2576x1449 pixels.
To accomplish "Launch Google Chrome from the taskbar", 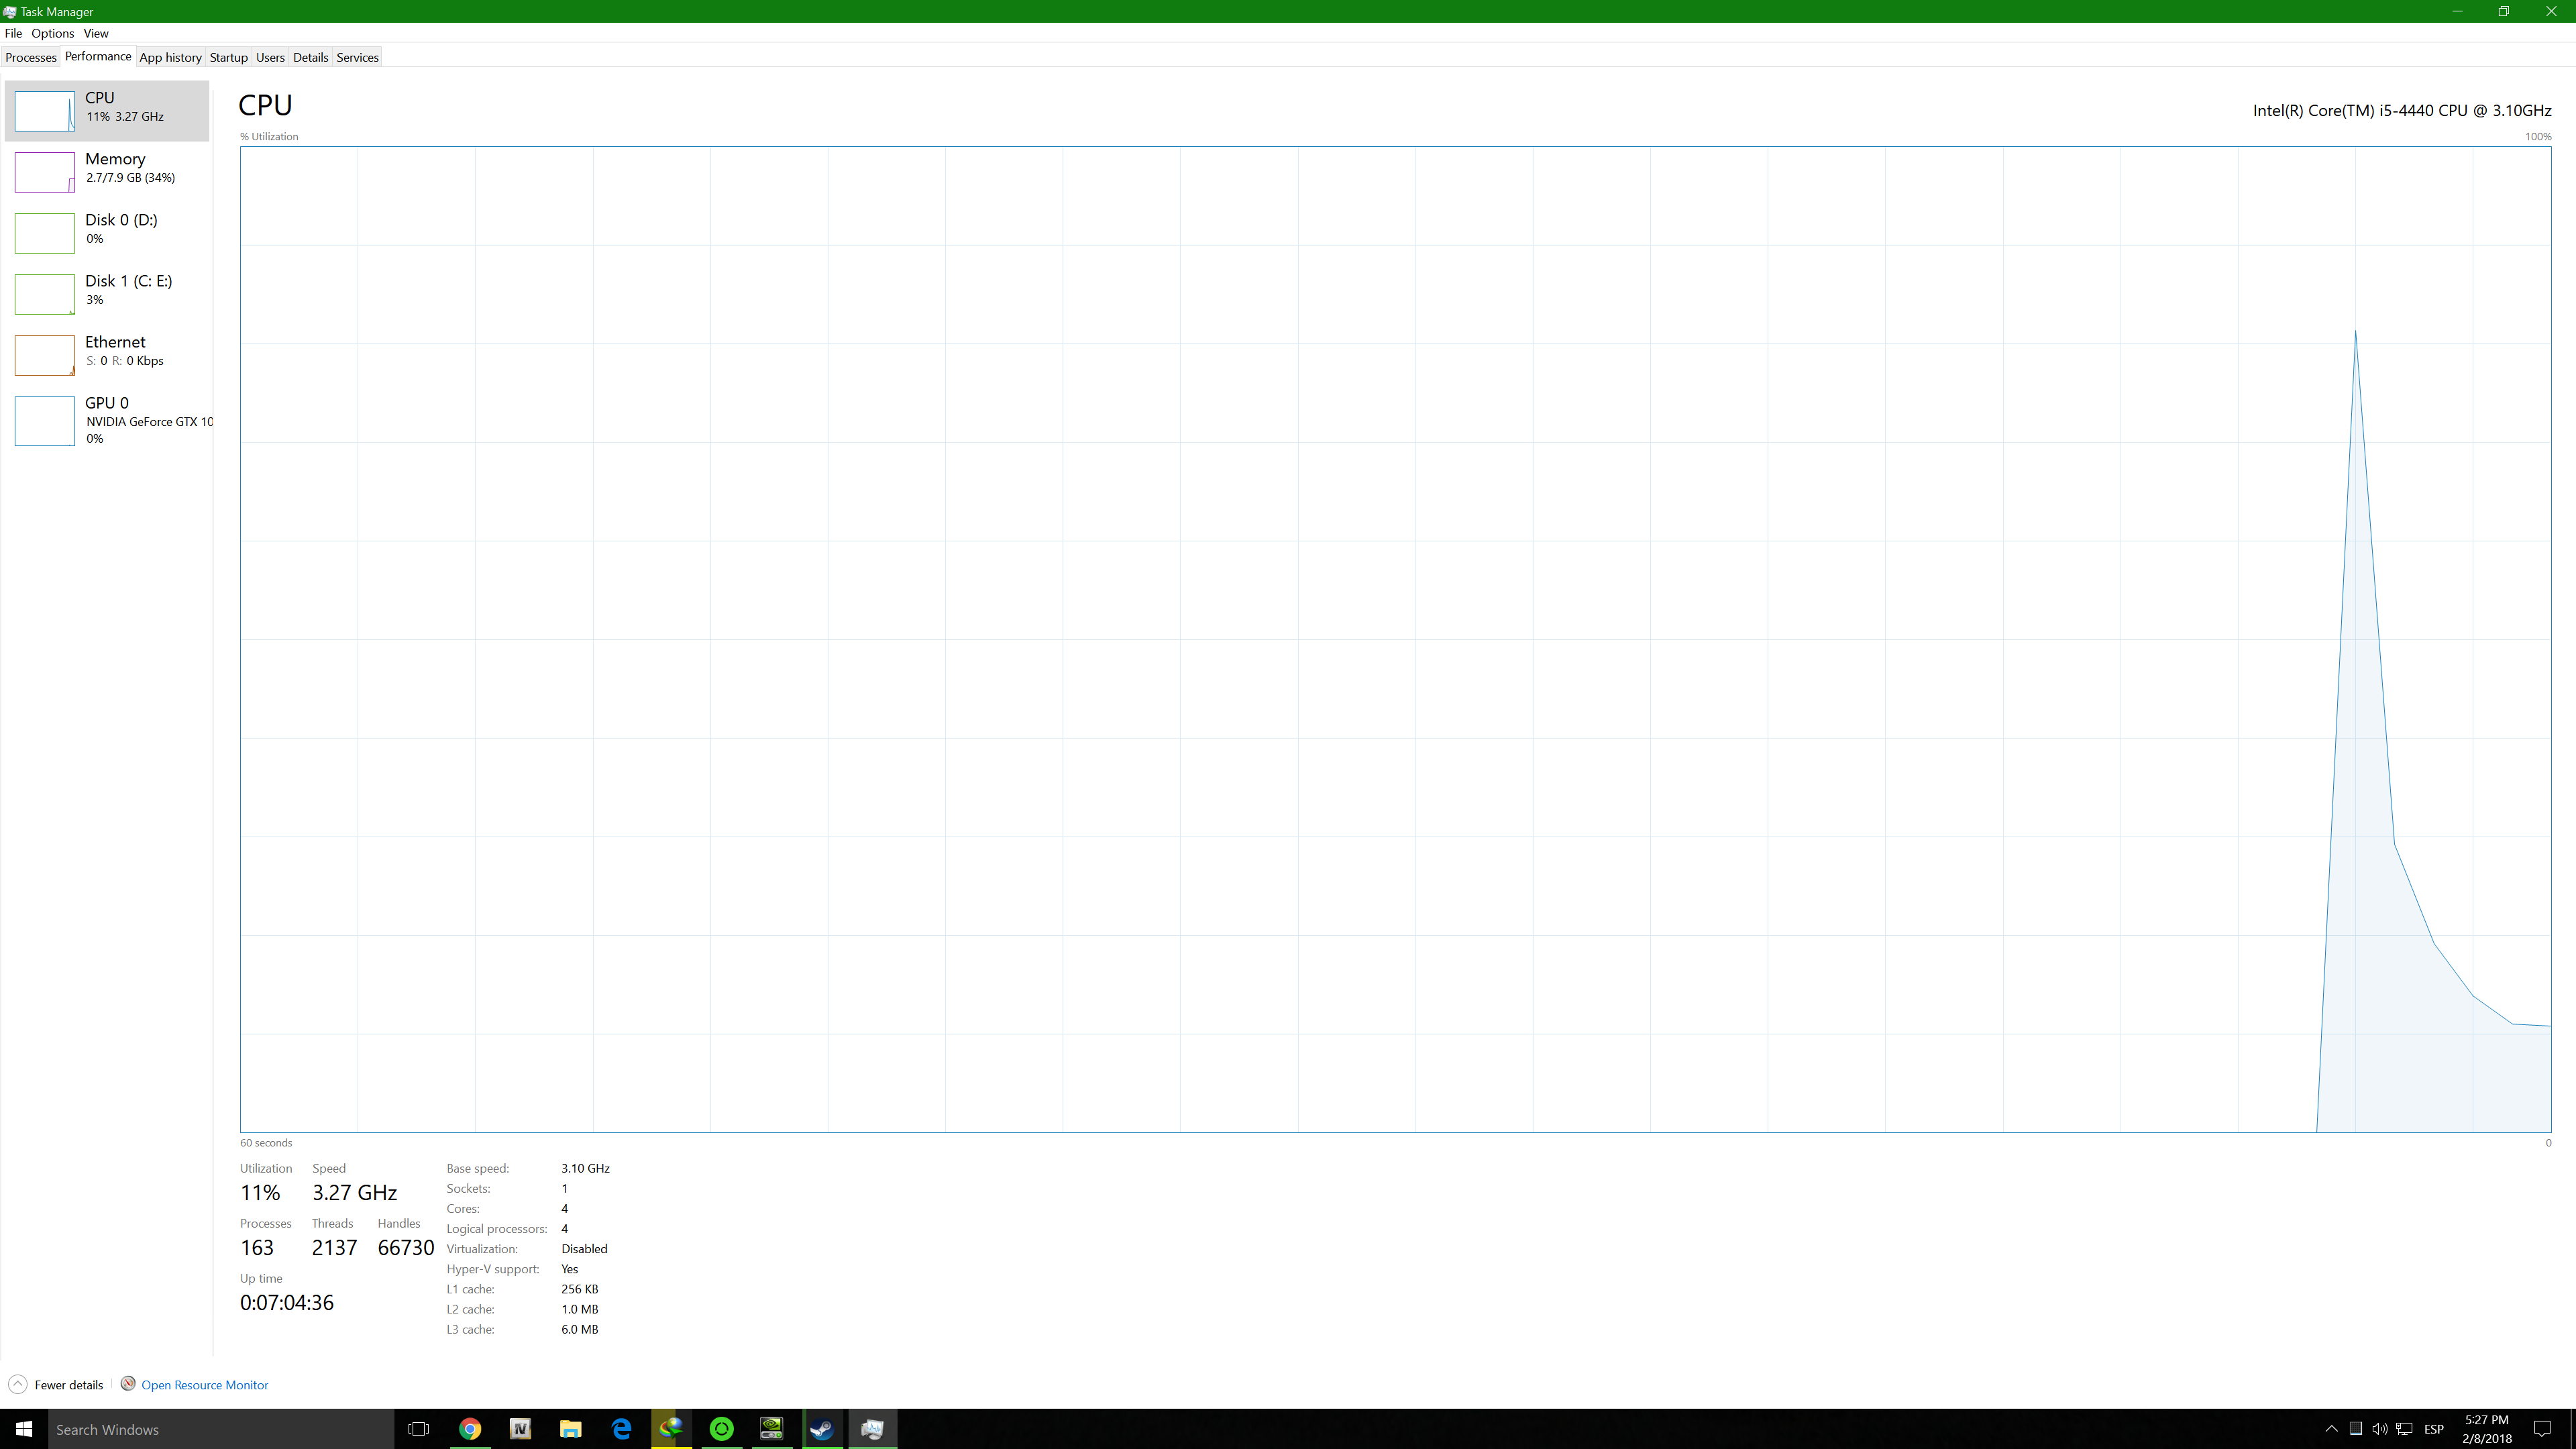I will click(470, 1429).
